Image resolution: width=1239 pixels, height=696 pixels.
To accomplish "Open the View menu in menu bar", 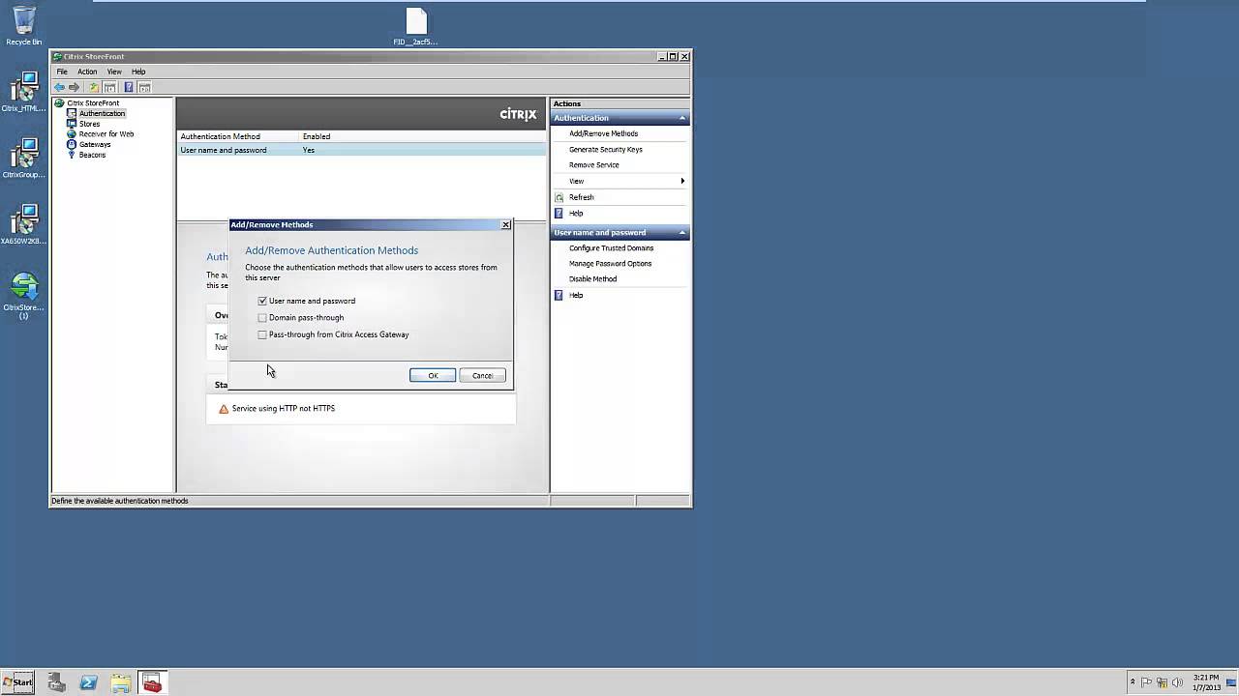I will [x=114, y=72].
